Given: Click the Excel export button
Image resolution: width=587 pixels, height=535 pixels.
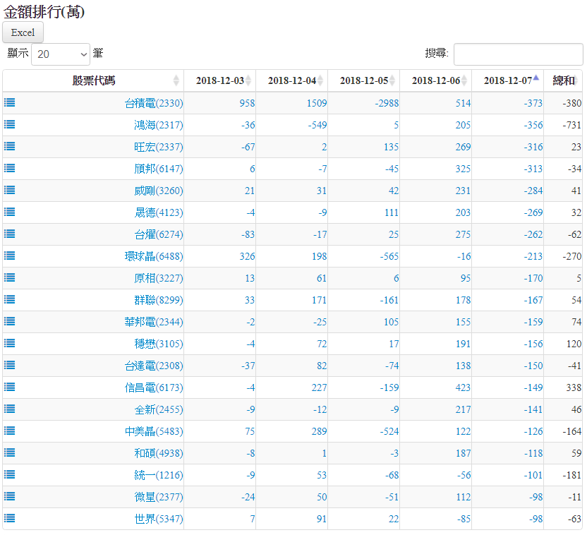Looking at the screenshot, I should (x=23, y=32).
